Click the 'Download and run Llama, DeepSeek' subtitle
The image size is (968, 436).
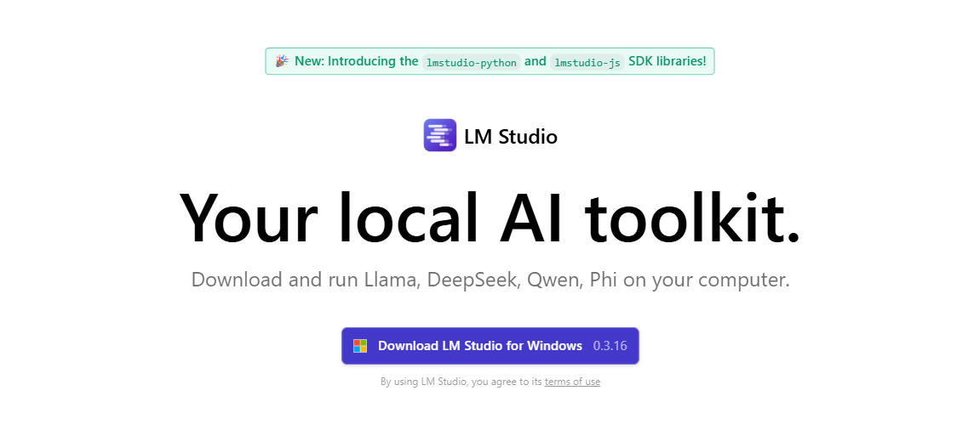click(x=490, y=280)
